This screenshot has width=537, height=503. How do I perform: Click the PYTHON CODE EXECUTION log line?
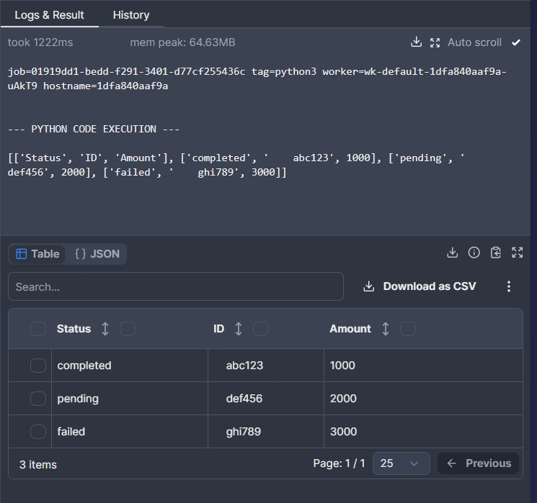[x=94, y=130]
